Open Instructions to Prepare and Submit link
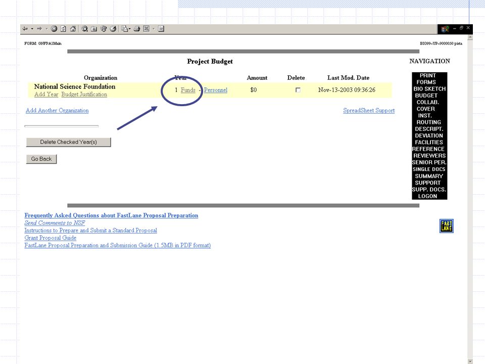This screenshot has height=364, width=485. click(90, 231)
